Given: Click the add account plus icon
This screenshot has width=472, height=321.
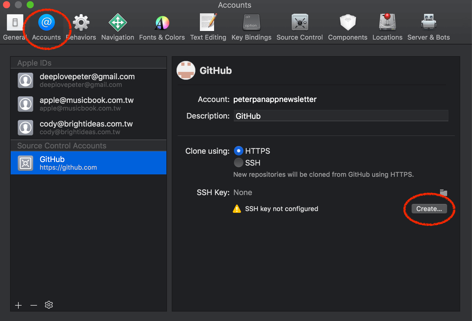Looking at the screenshot, I should (18, 305).
